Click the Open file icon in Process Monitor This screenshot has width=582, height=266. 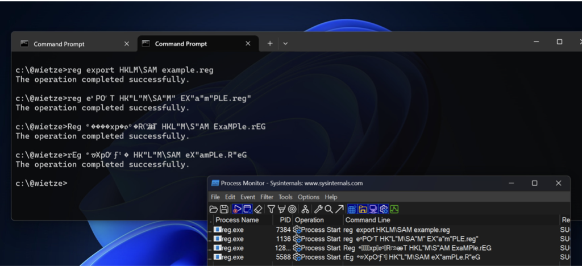pyautogui.click(x=215, y=209)
